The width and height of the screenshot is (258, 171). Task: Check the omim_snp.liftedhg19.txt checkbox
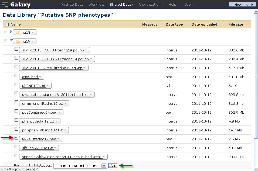(16, 102)
